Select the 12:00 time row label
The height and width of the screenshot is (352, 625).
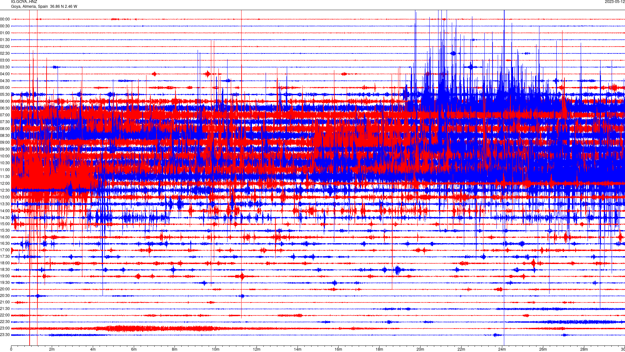pyautogui.click(x=5, y=183)
